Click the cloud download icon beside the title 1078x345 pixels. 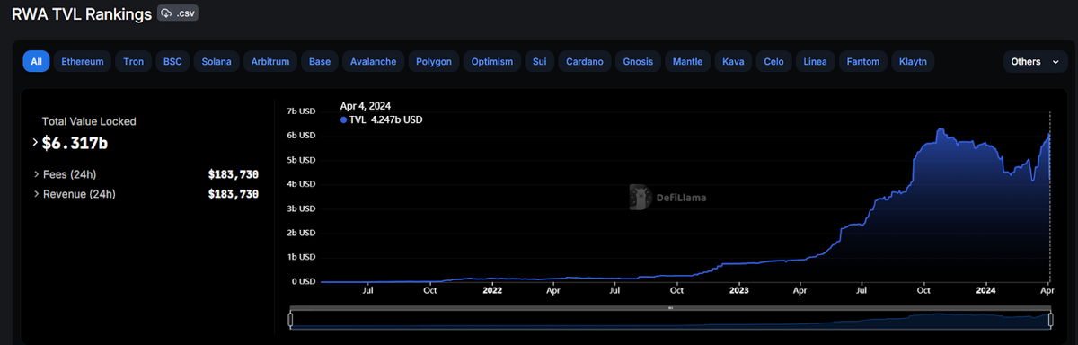[166, 13]
